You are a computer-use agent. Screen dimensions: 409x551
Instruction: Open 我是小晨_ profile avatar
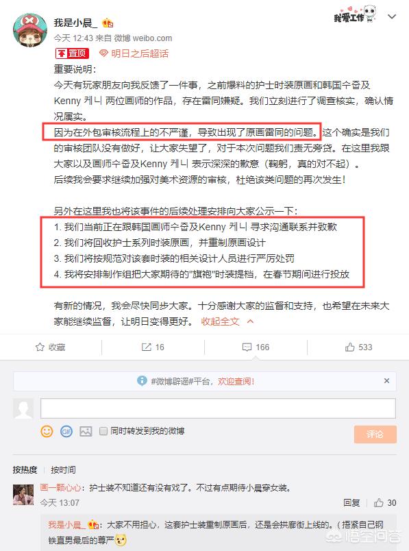29,29
